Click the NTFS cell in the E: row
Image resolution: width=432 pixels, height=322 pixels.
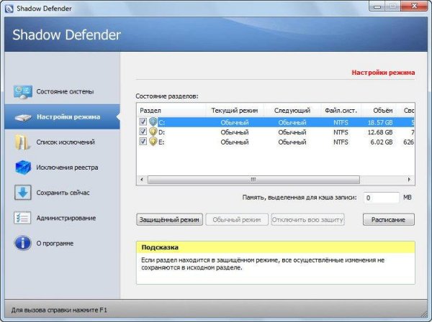click(x=341, y=142)
